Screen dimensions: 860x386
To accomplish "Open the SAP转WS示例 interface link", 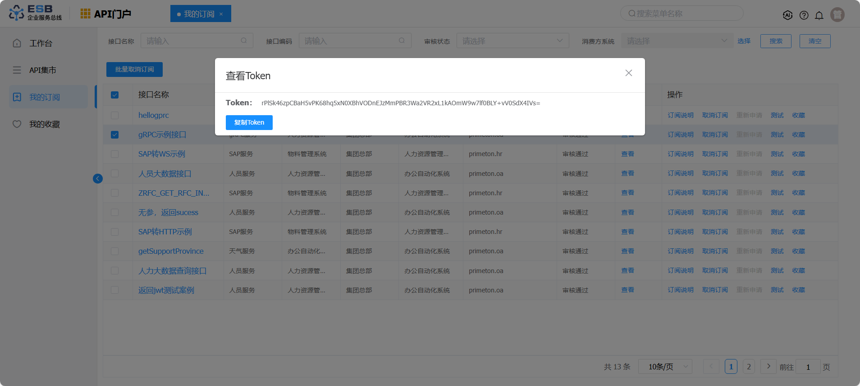I will pos(161,154).
